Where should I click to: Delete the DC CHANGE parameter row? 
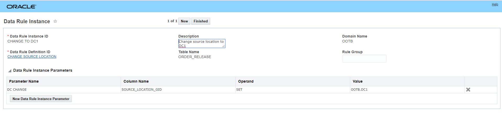point(468,90)
